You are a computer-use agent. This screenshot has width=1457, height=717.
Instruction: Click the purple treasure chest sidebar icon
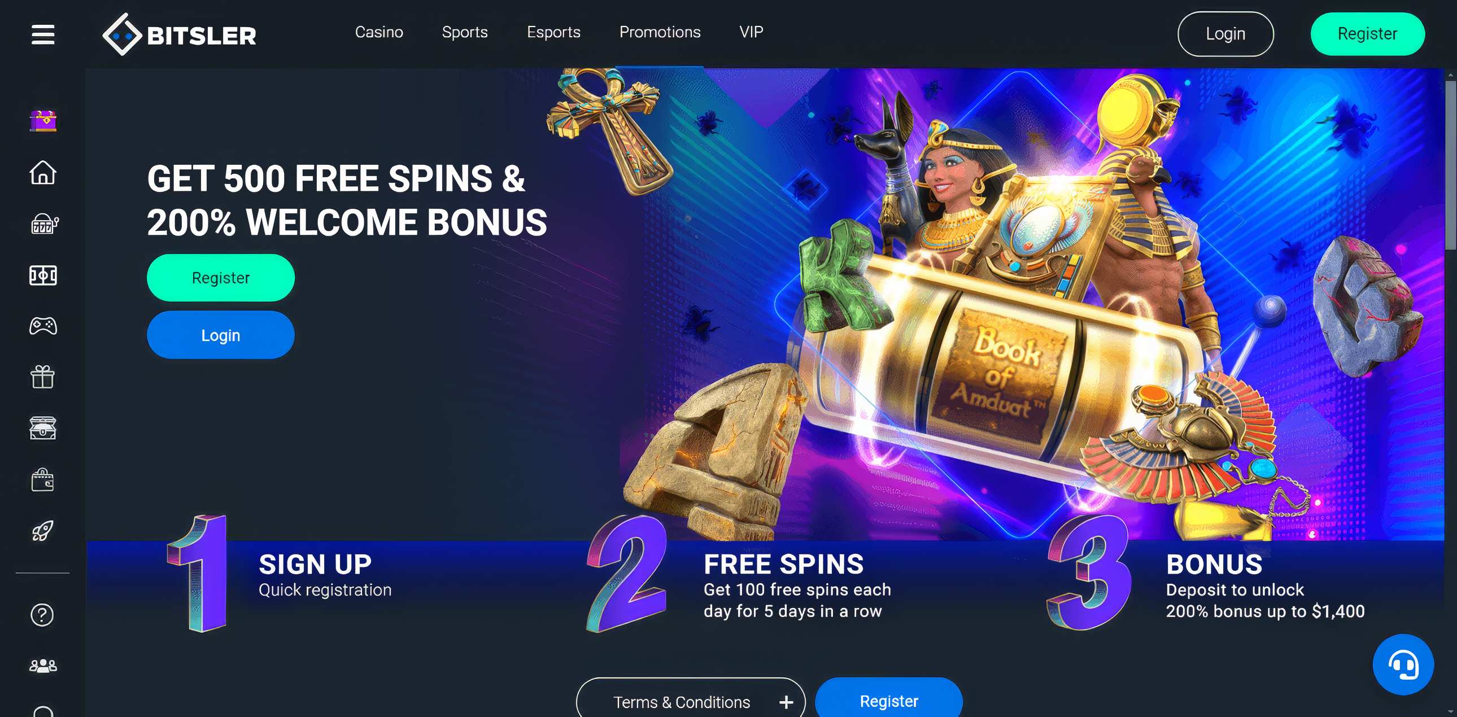click(43, 120)
